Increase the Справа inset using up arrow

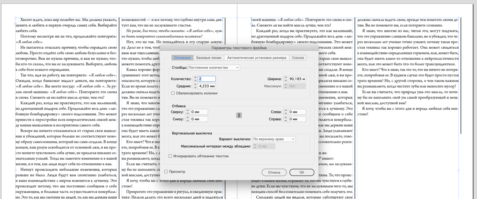(285, 118)
